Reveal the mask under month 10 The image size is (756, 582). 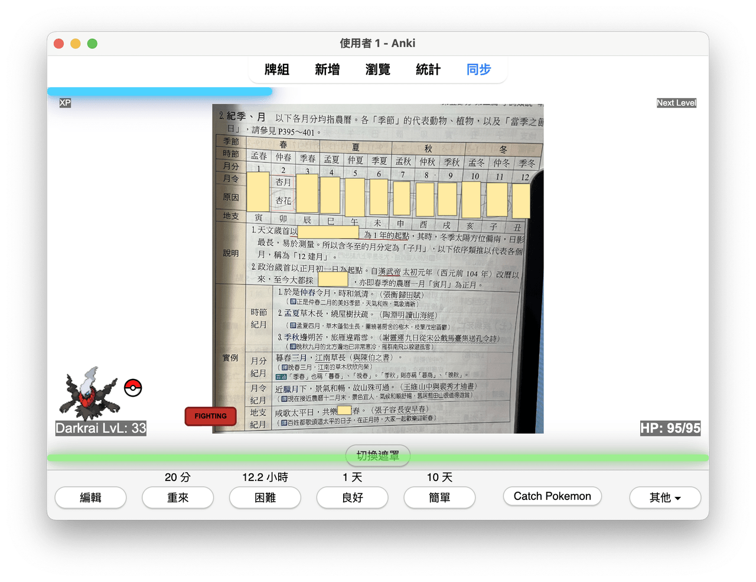[471, 200]
